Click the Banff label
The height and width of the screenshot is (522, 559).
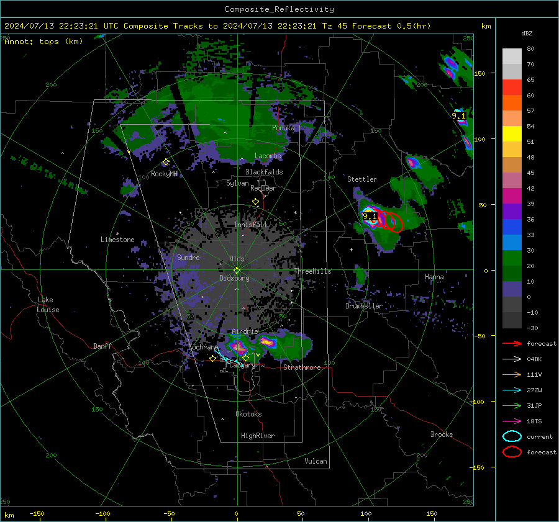coord(102,346)
